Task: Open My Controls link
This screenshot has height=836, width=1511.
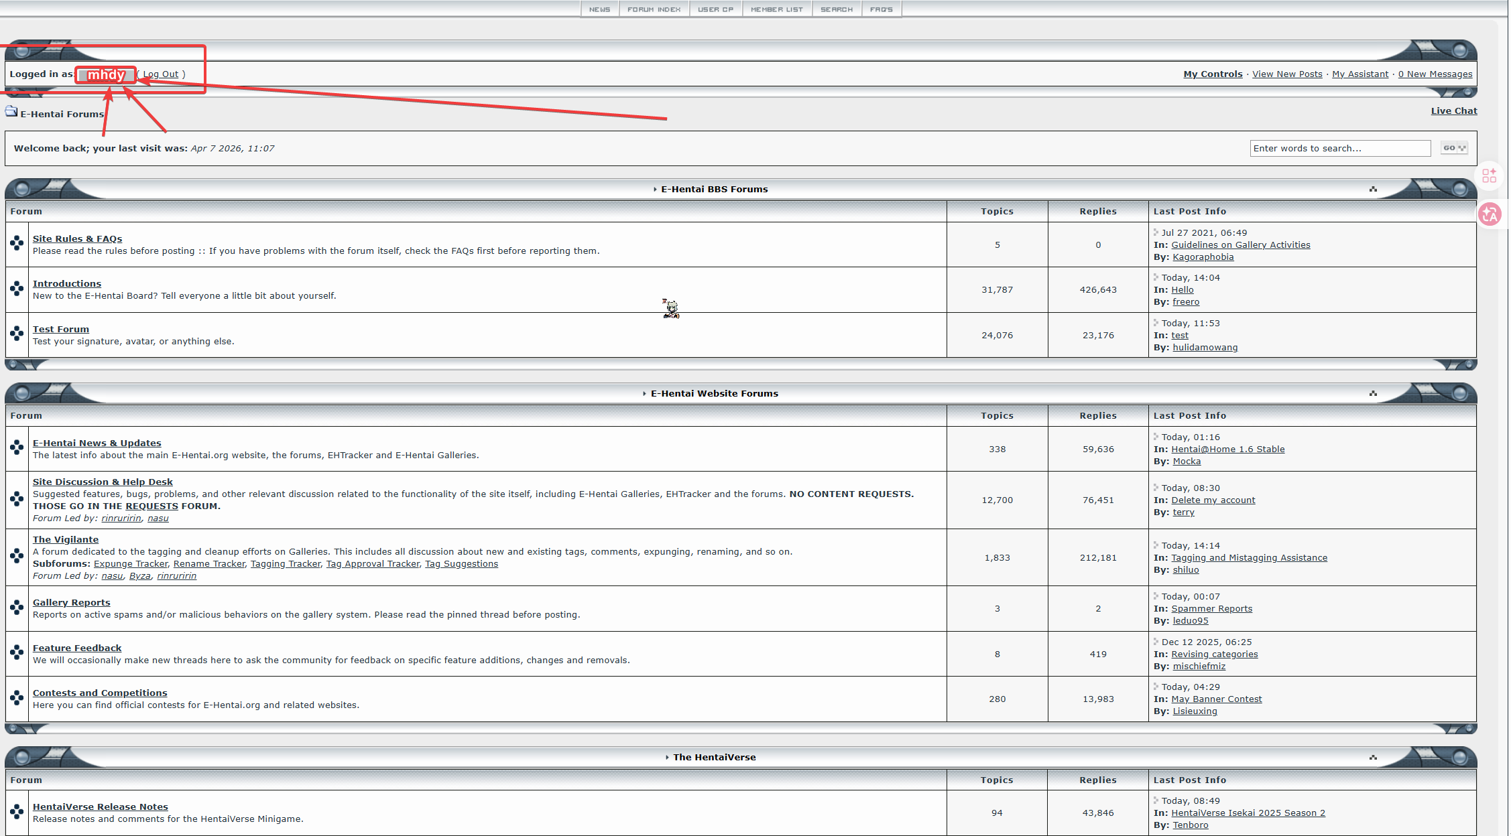Action: 1213,74
